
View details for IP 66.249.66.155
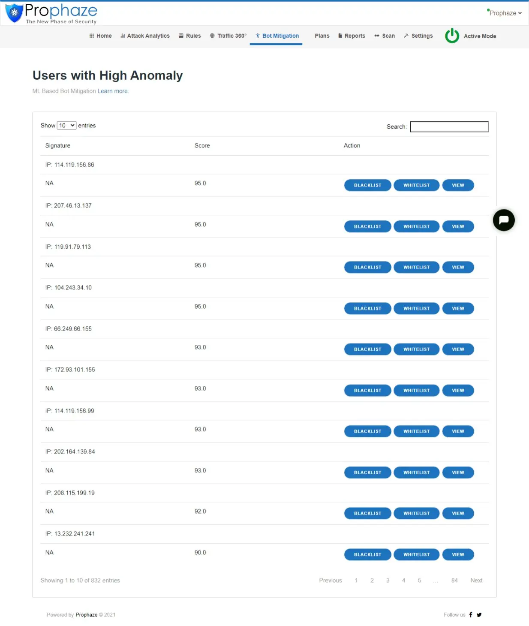coord(458,349)
